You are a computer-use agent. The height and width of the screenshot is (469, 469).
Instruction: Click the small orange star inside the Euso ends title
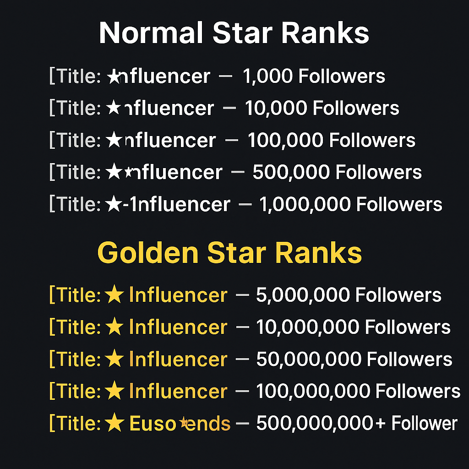tap(184, 422)
